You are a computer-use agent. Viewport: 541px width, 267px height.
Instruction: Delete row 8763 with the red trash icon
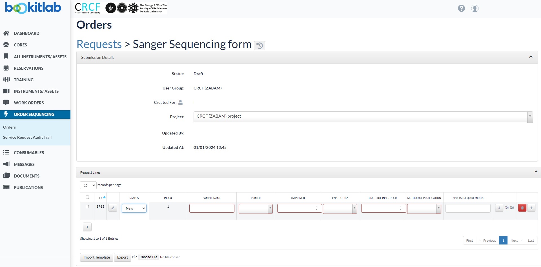(x=522, y=208)
